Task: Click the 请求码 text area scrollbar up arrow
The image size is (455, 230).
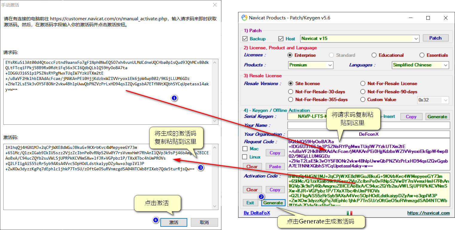Action: tap(215, 62)
